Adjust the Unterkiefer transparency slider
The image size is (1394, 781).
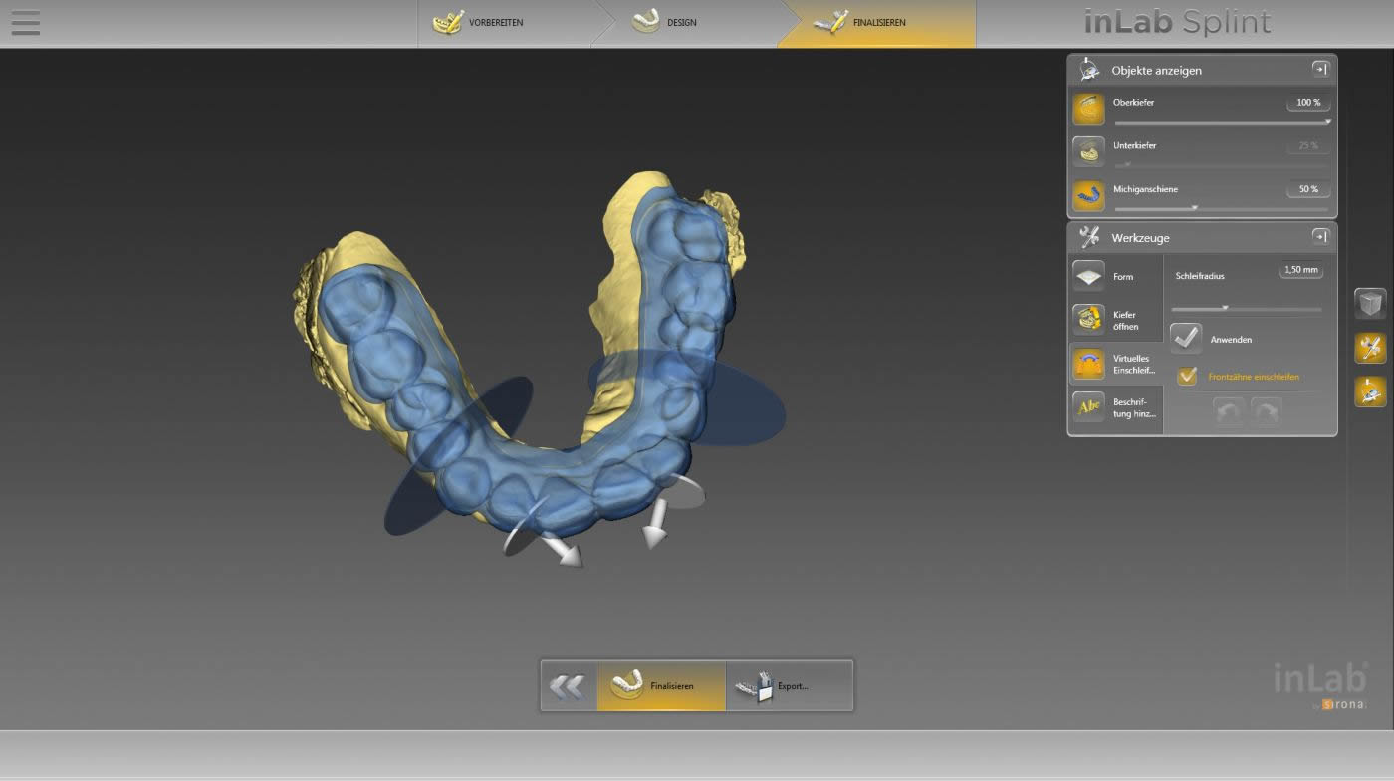(x=1223, y=164)
